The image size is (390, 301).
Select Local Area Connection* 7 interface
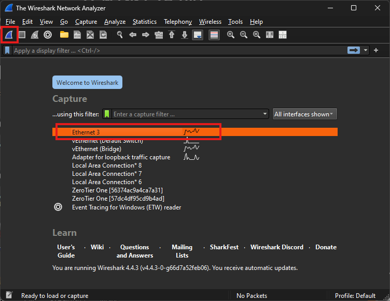pyautogui.click(x=195, y=174)
